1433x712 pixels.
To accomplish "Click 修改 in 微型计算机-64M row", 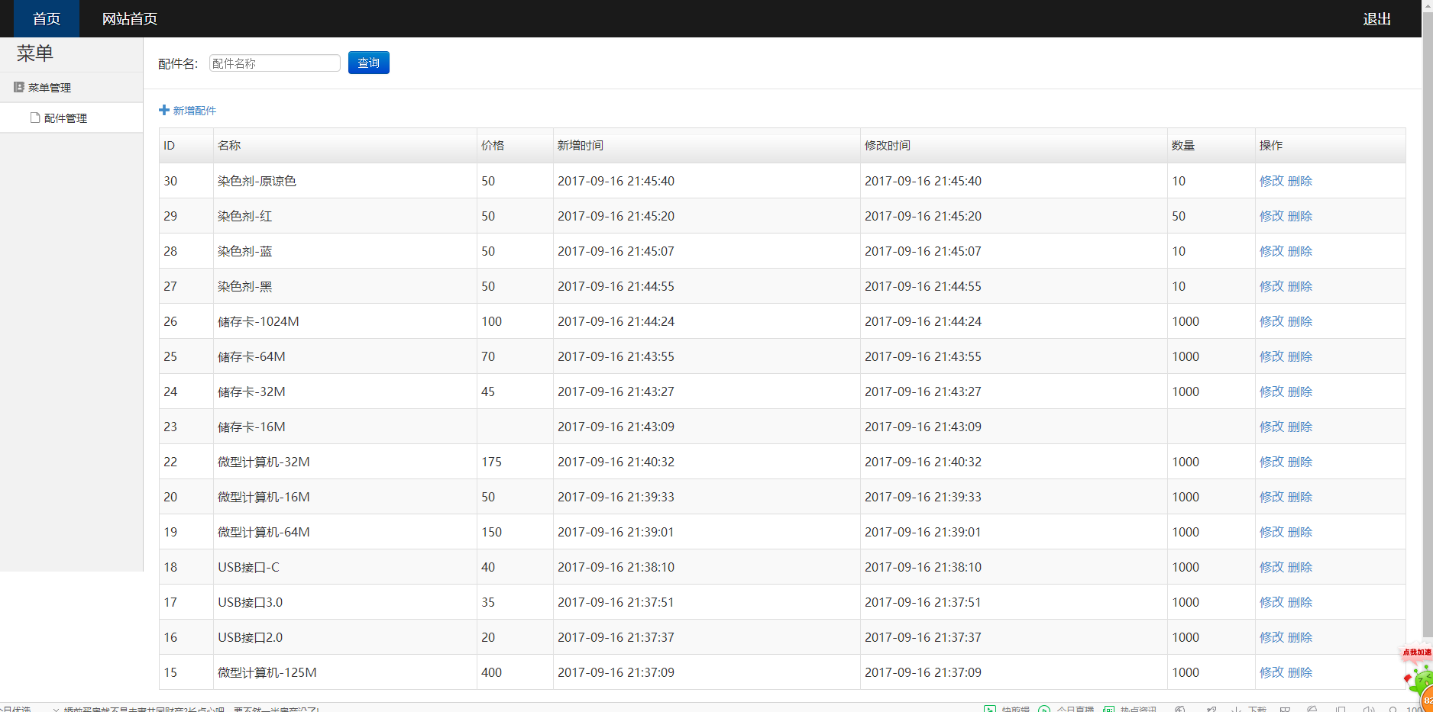I will 1272,532.
